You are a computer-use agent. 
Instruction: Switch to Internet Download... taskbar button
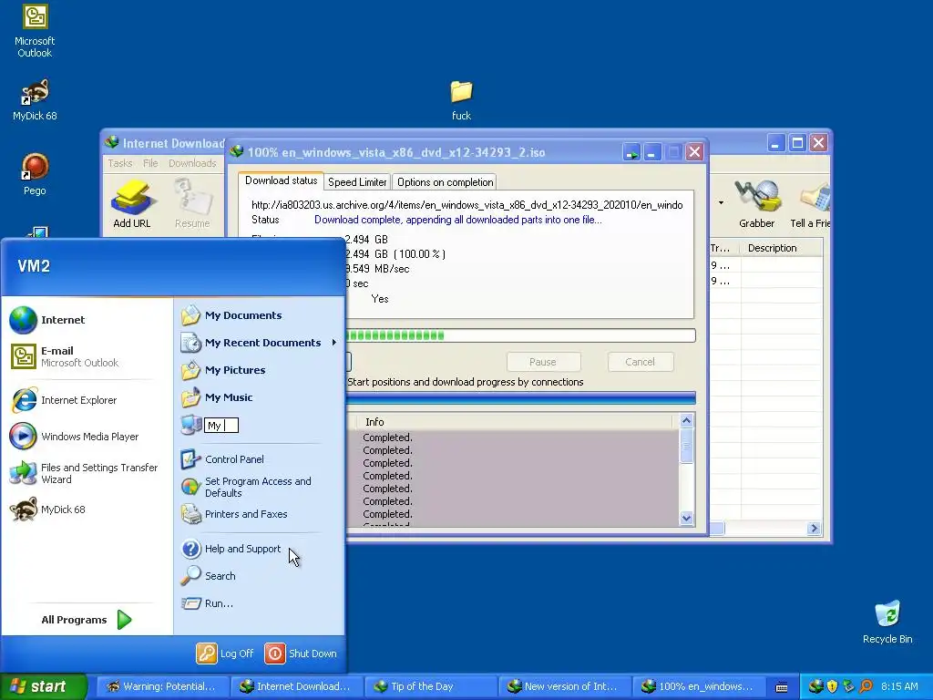[296, 687]
